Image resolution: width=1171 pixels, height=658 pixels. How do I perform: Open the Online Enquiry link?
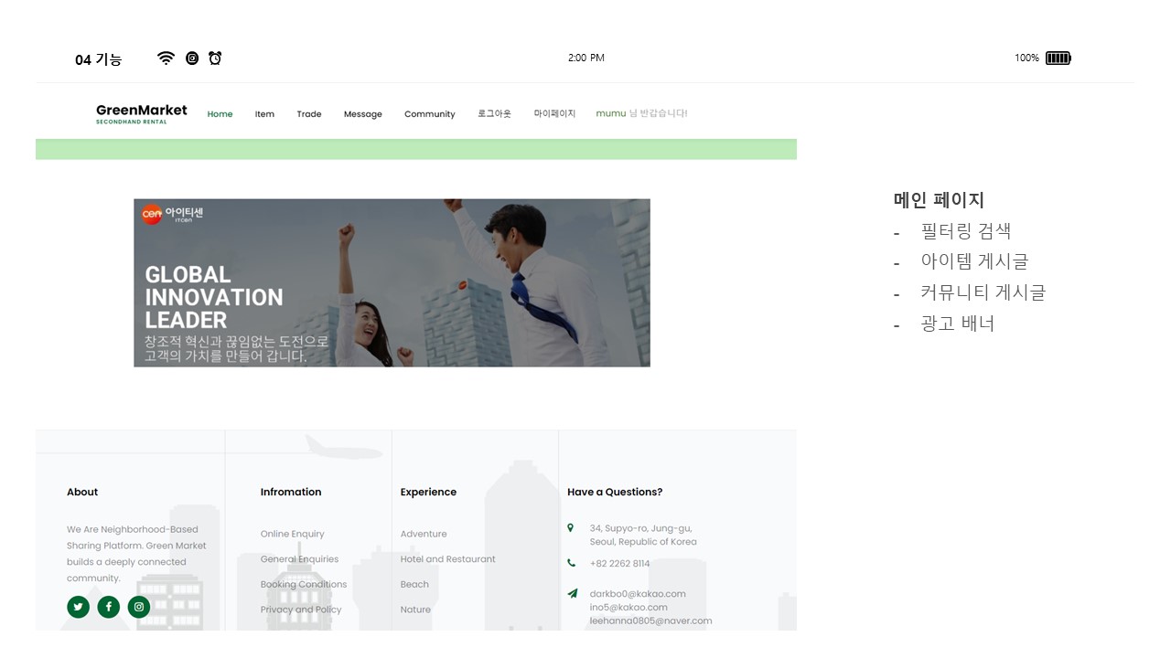click(x=292, y=534)
